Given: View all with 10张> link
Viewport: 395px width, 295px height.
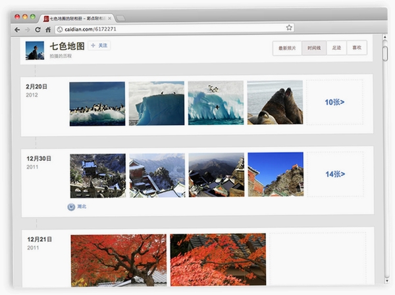Looking at the screenshot, I should point(334,102).
